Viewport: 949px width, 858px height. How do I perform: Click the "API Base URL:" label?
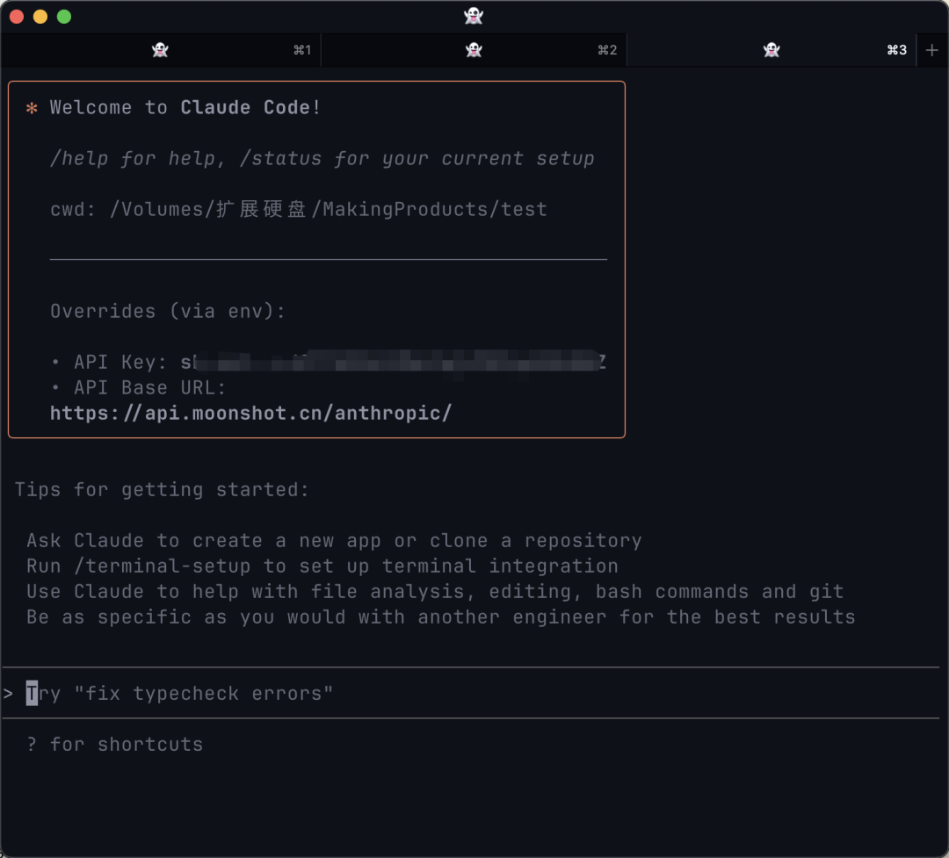point(149,387)
